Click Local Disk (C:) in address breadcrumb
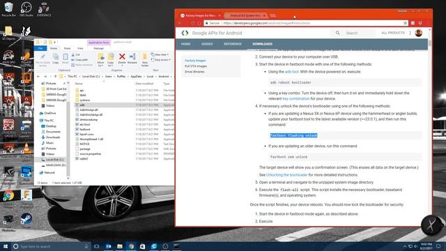The height and width of the screenshot is (251, 446). (x=91, y=77)
